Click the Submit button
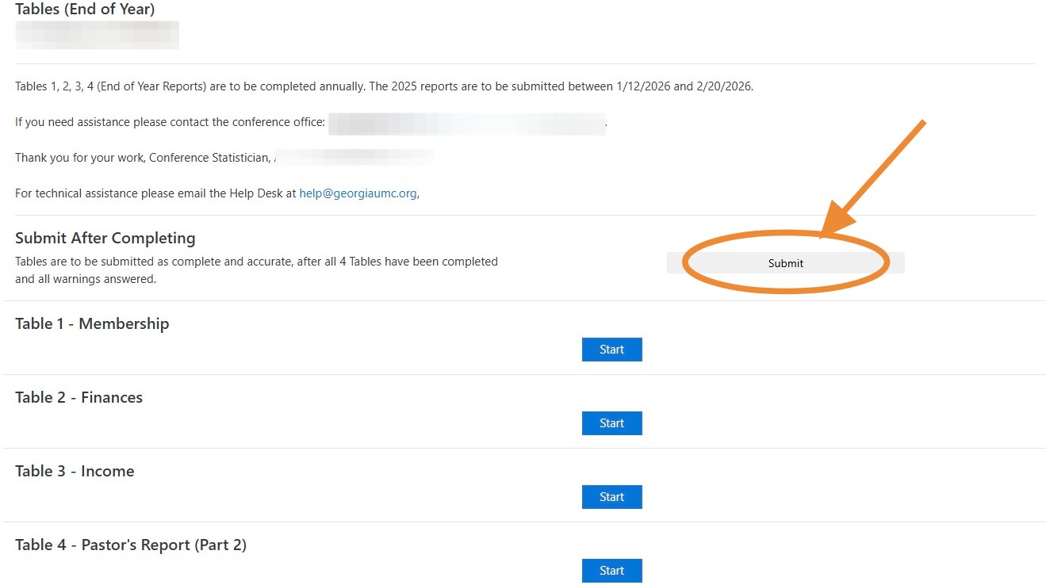 tap(785, 263)
